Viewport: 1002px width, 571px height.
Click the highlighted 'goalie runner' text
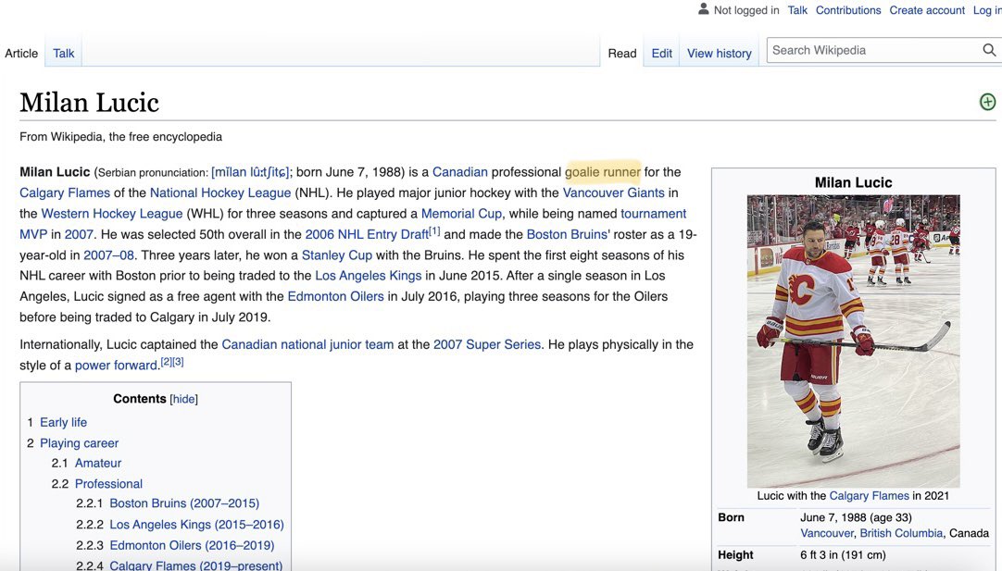click(603, 172)
